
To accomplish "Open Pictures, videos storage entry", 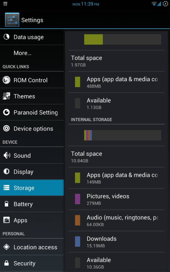I will pyautogui.click(x=116, y=199).
